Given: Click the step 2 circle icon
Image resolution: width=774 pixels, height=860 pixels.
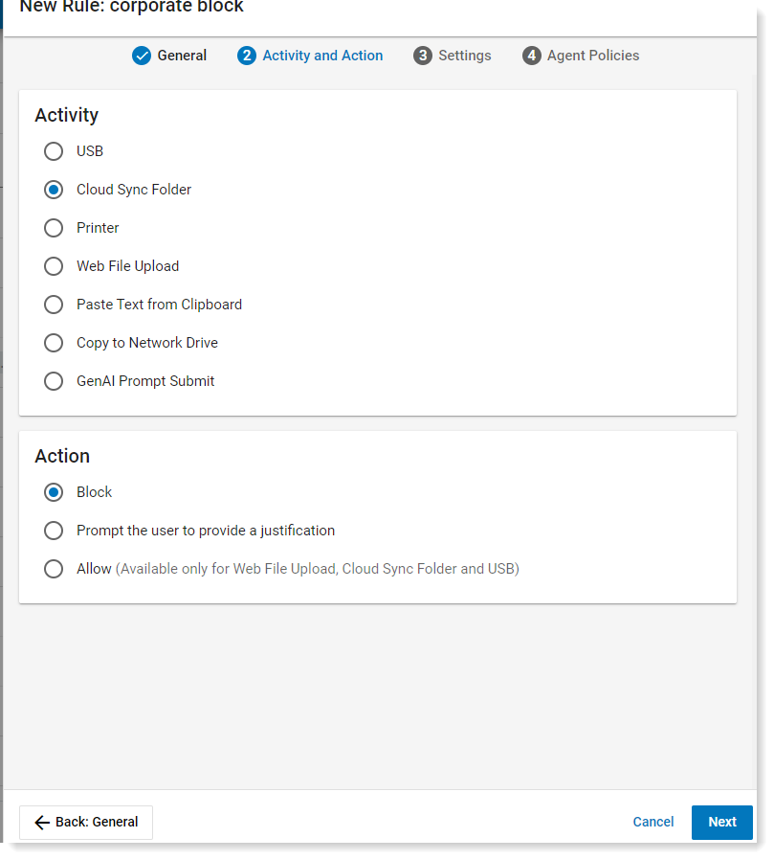Looking at the screenshot, I should point(247,56).
